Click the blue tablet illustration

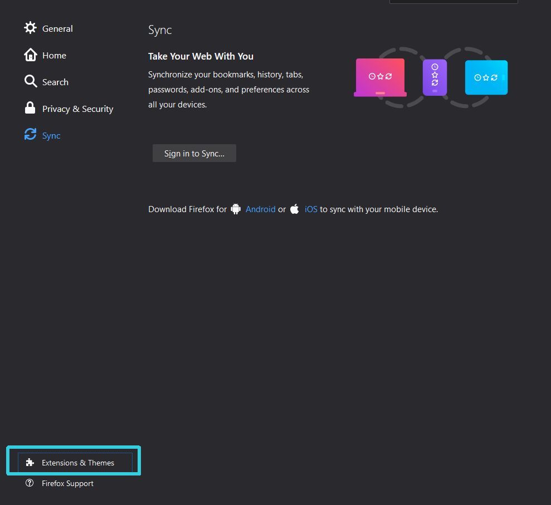point(486,77)
